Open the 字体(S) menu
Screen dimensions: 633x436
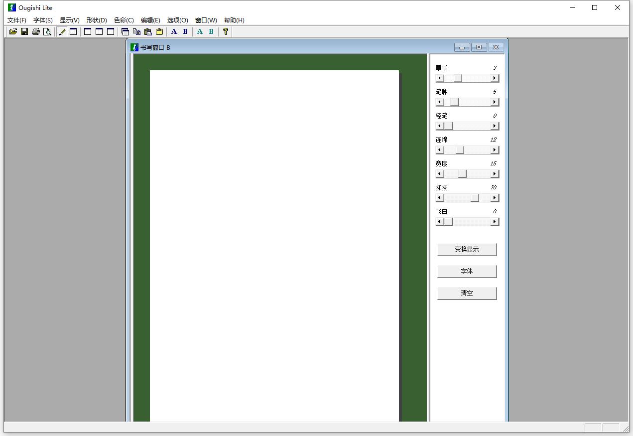coord(43,20)
